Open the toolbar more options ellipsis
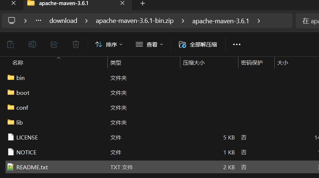 point(237,44)
